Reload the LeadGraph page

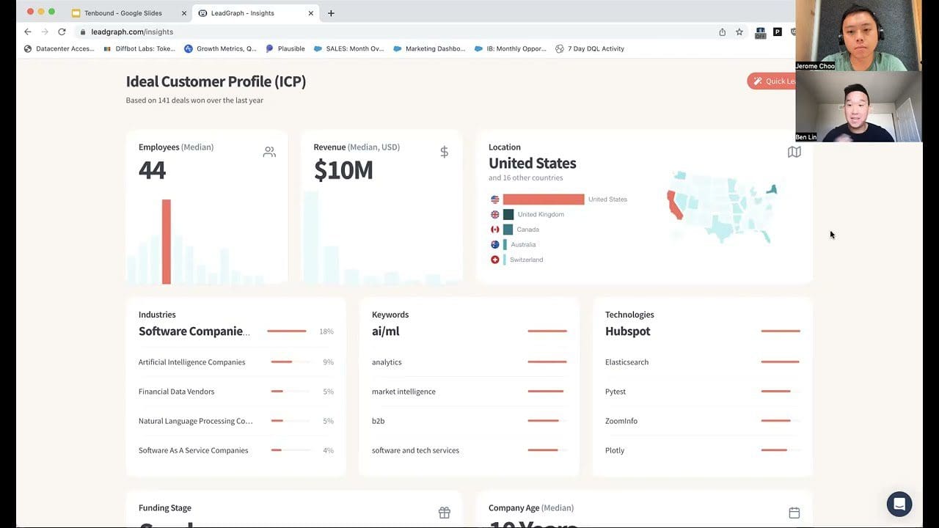(x=62, y=32)
